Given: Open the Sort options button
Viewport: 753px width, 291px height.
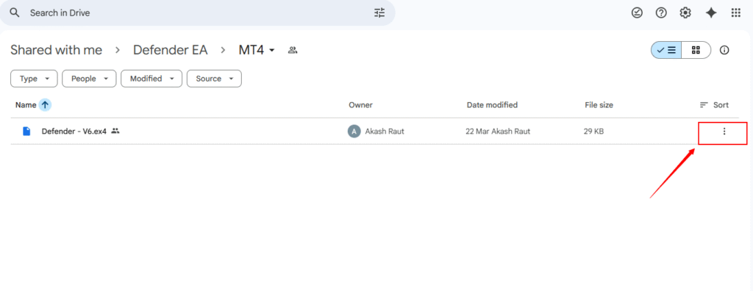Looking at the screenshot, I should pyautogui.click(x=714, y=104).
